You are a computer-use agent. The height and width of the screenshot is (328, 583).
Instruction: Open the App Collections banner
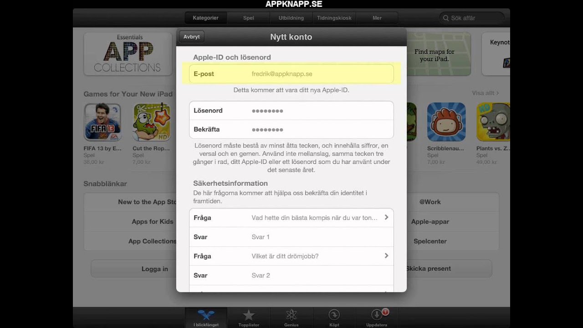coord(128,54)
